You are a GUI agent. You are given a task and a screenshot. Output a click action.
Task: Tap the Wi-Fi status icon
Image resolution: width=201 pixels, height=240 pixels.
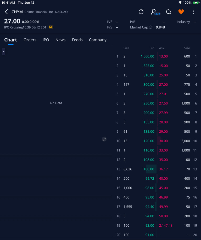point(180,3)
